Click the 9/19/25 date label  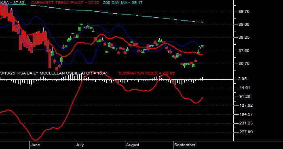pos(8,73)
